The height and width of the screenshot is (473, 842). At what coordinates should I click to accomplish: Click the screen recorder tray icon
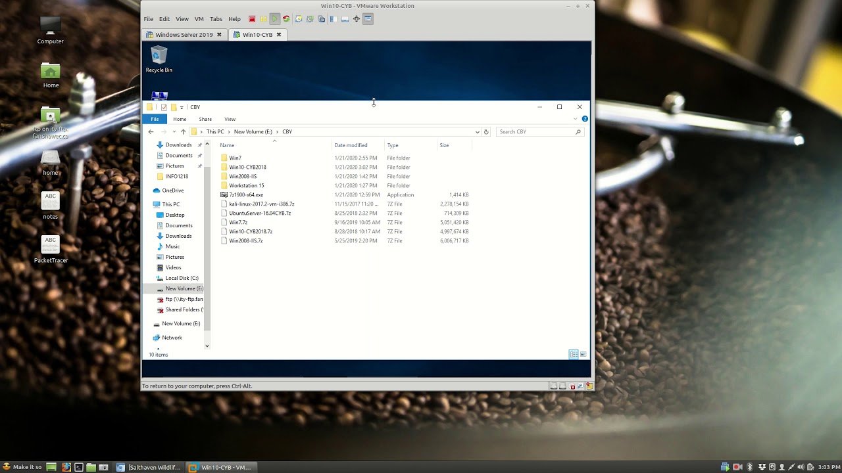737,467
